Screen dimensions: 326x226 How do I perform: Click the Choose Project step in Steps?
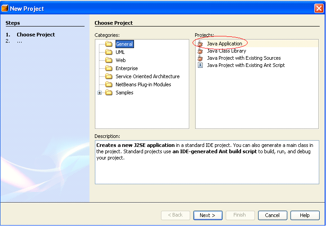[36, 35]
